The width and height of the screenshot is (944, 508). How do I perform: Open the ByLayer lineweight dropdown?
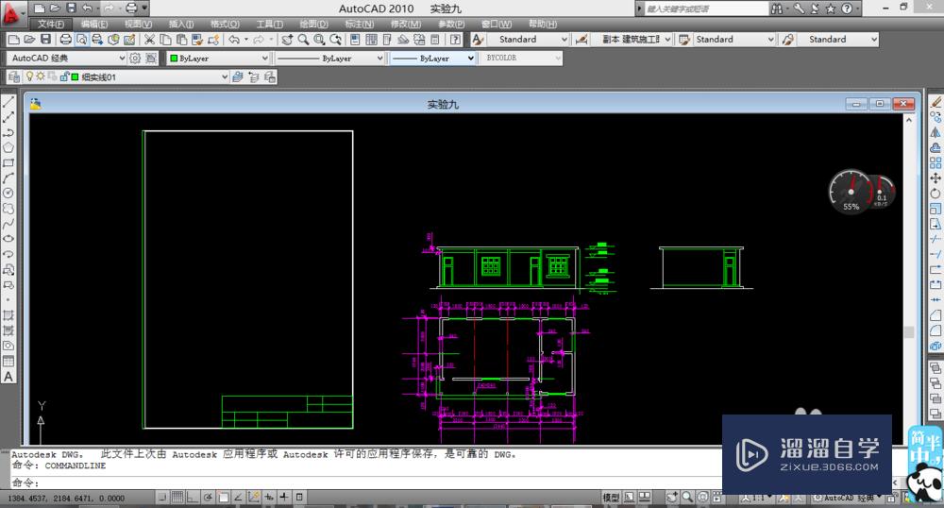pyautogui.click(x=433, y=59)
